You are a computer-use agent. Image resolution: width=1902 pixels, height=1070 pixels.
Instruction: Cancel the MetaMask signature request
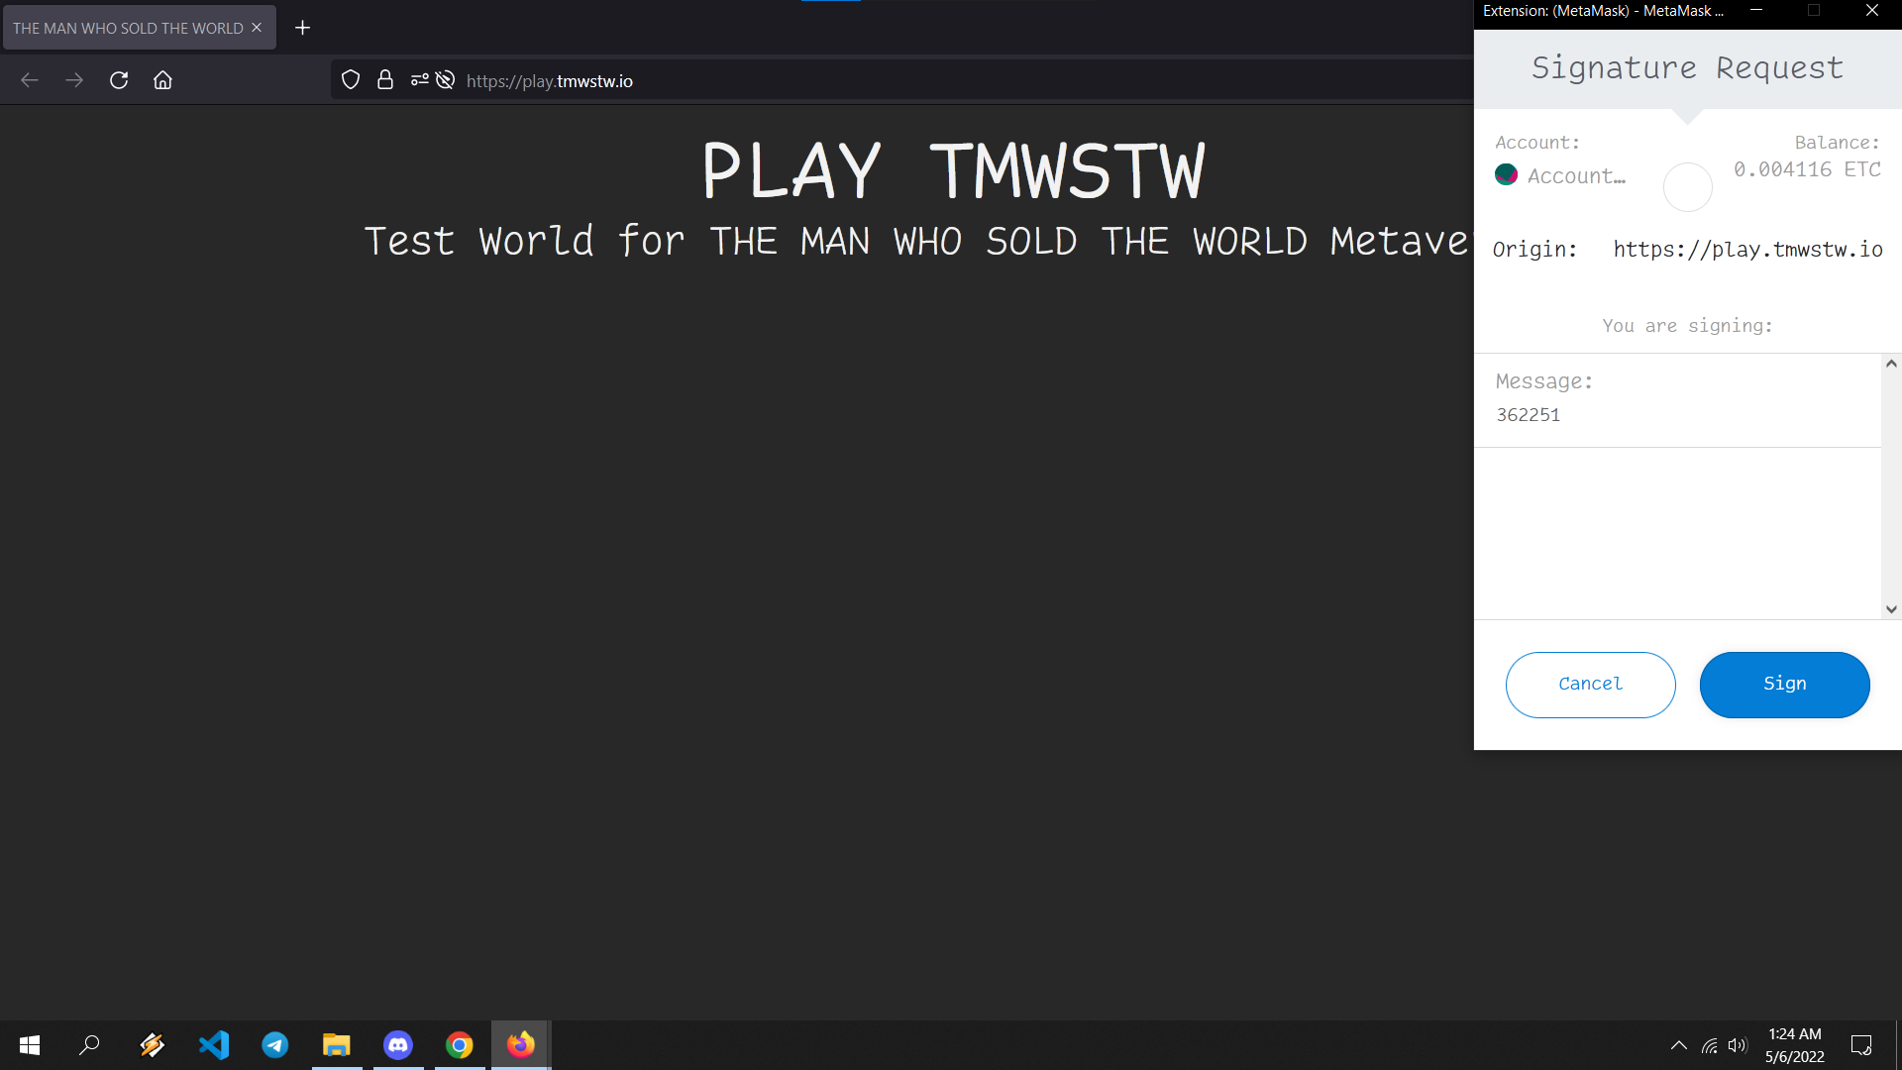tap(1590, 685)
